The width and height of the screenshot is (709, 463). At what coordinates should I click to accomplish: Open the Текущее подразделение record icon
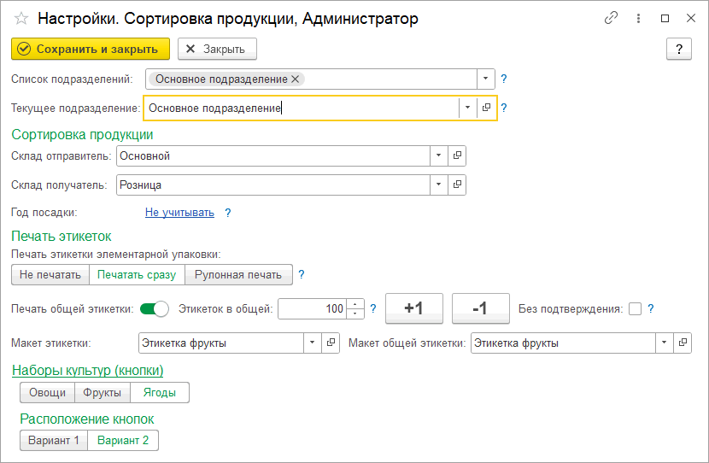486,108
